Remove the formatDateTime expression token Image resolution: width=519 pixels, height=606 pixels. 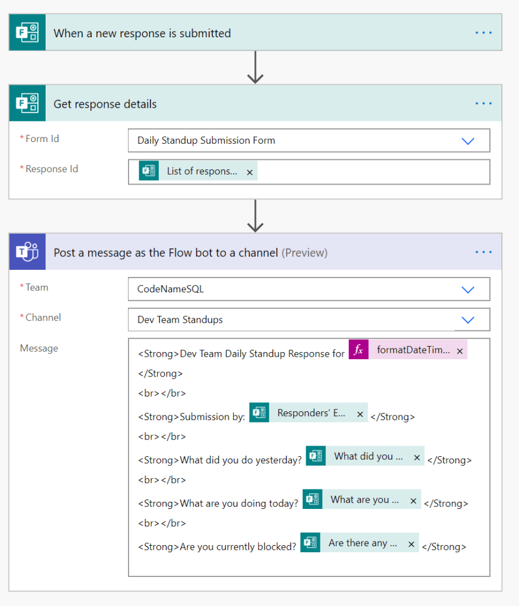[459, 350]
